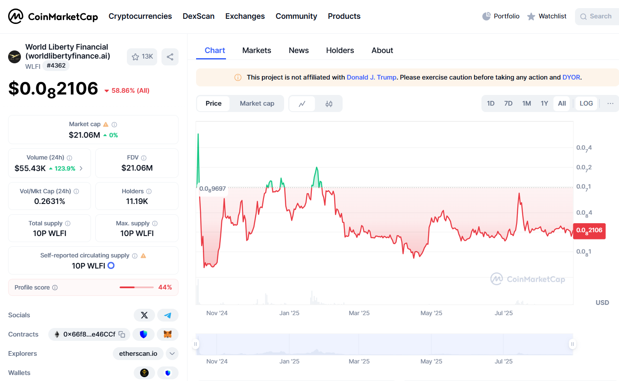Click Holders info icon
Screen dimensions: 619x381
(x=149, y=191)
